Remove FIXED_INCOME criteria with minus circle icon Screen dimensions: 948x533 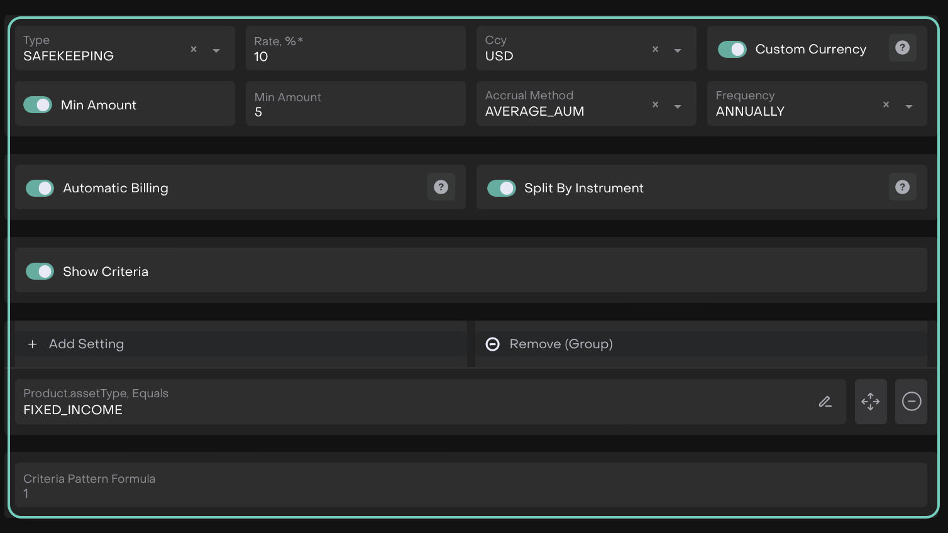[x=911, y=402]
